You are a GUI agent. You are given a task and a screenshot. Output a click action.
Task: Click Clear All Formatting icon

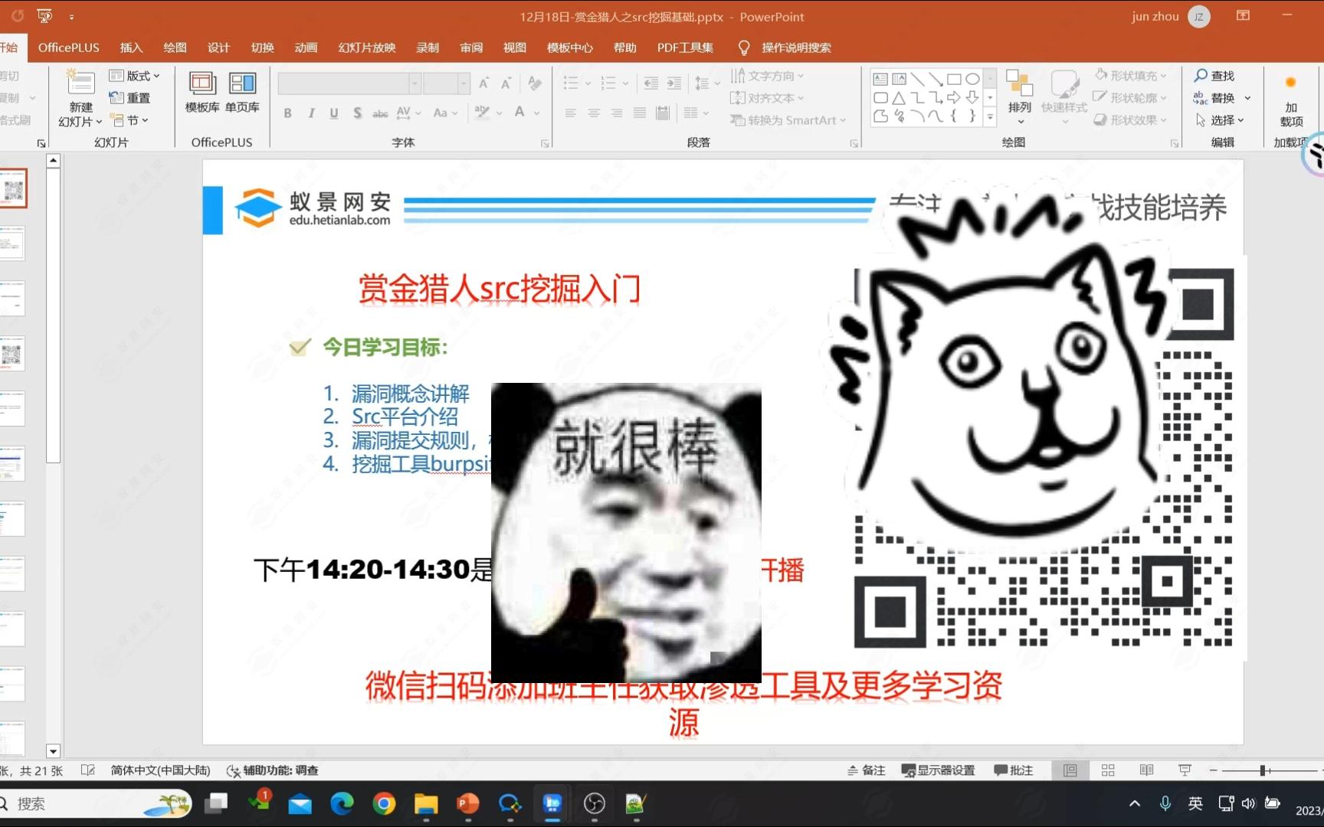pyautogui.click(x=535, y=83)
